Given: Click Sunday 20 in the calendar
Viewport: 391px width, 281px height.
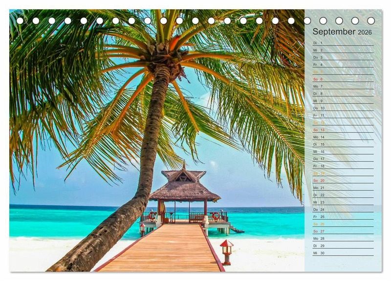Looking at the screenshot, I should [x=343, y=180].
